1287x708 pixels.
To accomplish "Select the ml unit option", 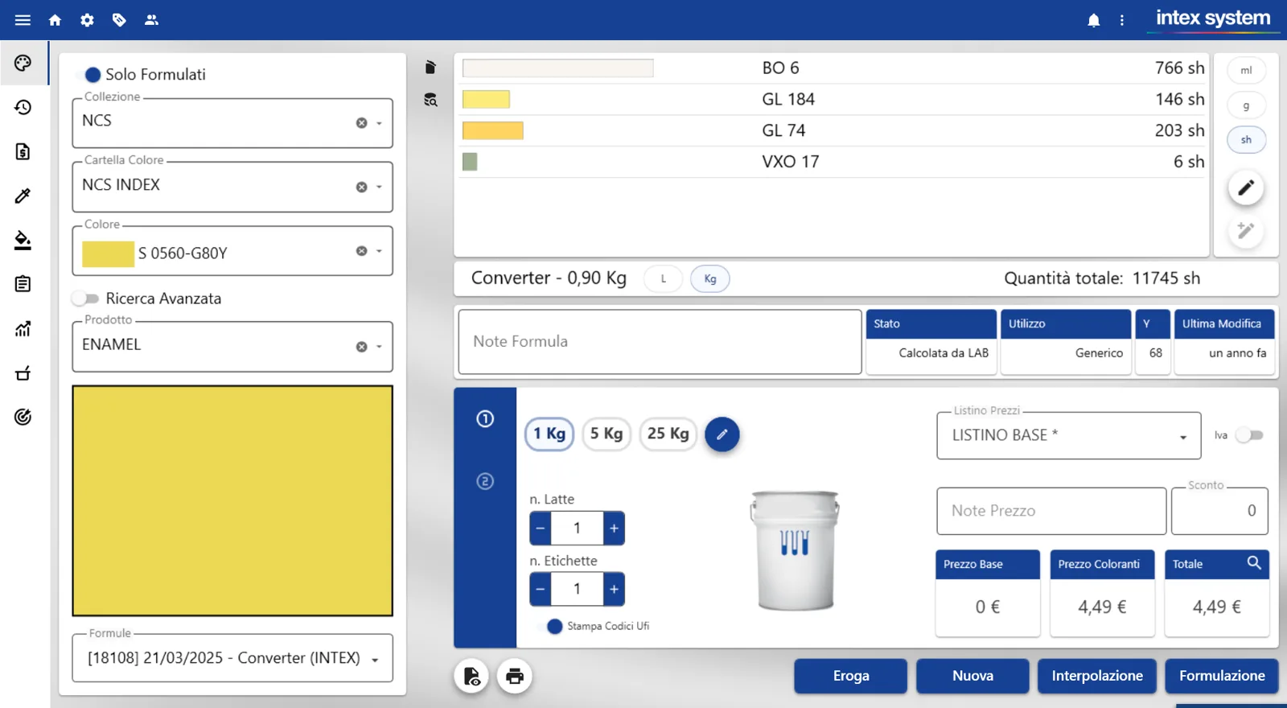I will point(1246,71).
